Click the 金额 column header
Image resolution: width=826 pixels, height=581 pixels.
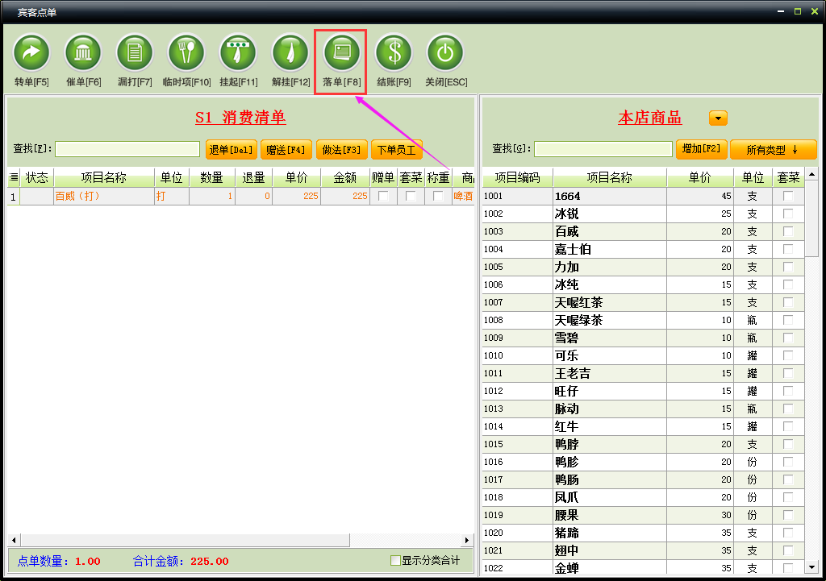point(345,177)
